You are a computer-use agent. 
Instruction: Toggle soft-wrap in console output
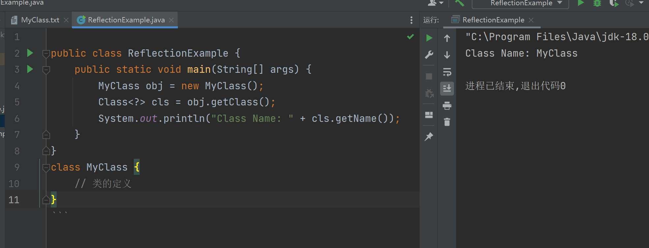point(447,72)
